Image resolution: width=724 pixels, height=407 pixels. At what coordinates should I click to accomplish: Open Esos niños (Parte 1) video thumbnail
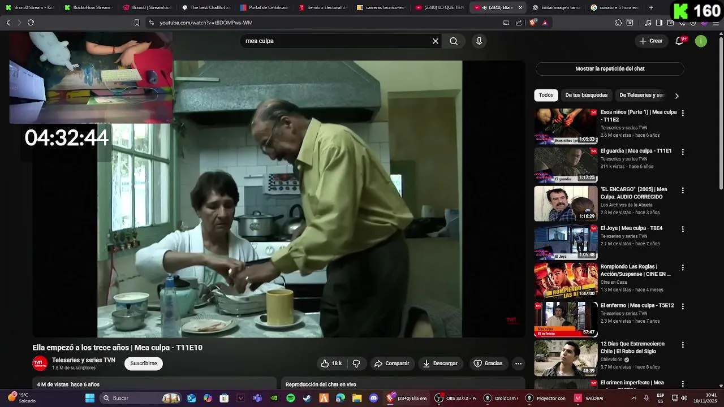tap(566, 126)
